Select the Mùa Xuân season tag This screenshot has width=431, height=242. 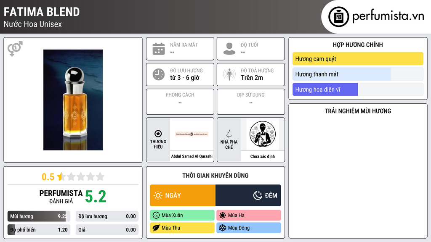[182, 216]
